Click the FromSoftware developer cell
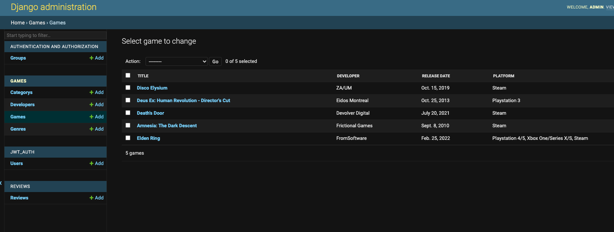614x232 pixels. pos(352,138)
